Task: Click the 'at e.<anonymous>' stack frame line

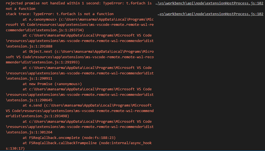Action: [80, 25]
